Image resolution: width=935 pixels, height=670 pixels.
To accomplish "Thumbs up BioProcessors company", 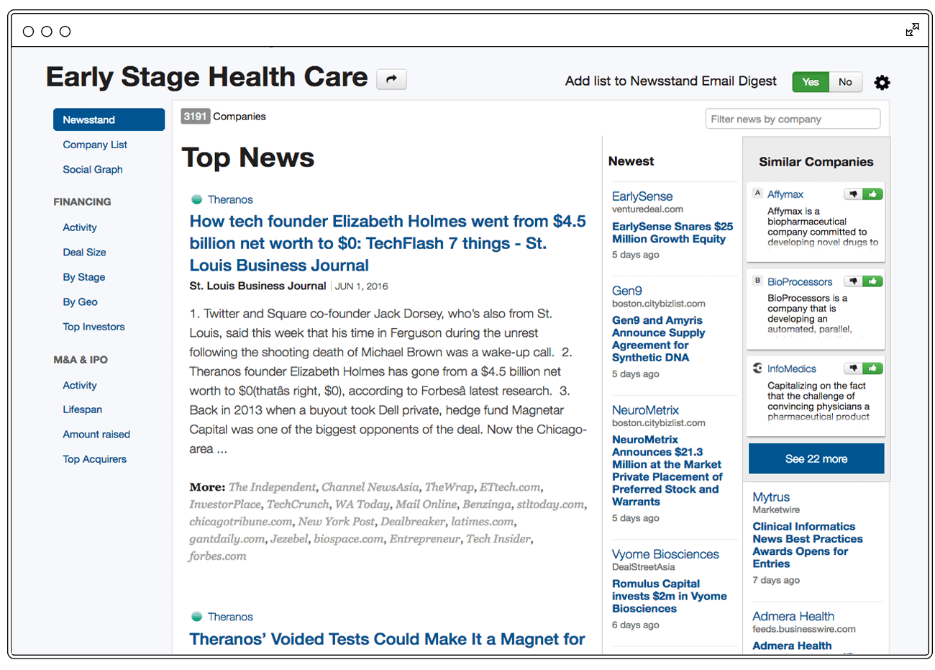I will pos(872,281).
